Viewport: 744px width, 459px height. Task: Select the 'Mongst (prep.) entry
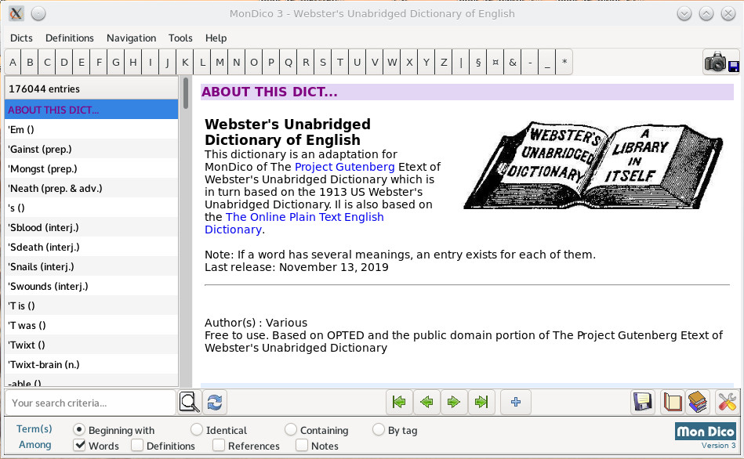click(91, 169)
